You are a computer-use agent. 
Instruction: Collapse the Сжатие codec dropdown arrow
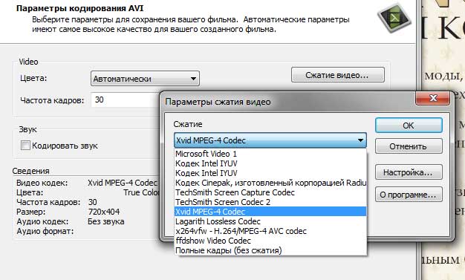[x=360, y=140]
